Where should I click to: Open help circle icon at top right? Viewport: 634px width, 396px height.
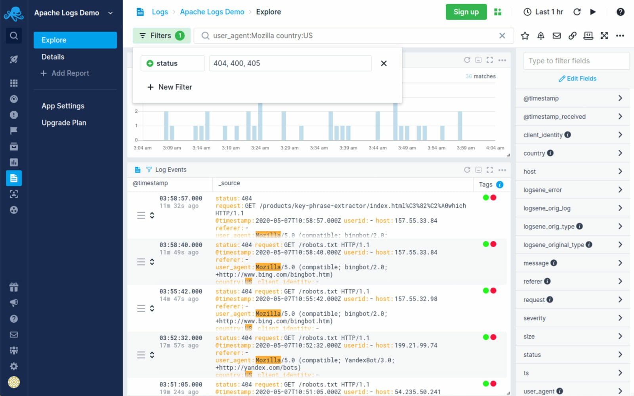point(621,12)
